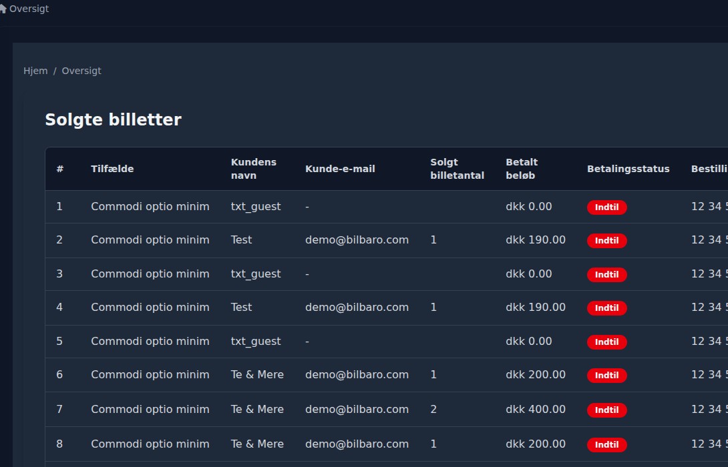
Task: Go to Hjem breadcrumb link
Action: (35, 71)
